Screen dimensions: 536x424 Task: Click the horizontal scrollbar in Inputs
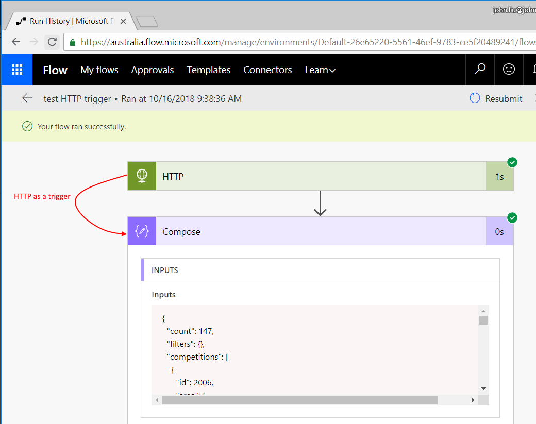pyautogui.click(x=299, y=400)
